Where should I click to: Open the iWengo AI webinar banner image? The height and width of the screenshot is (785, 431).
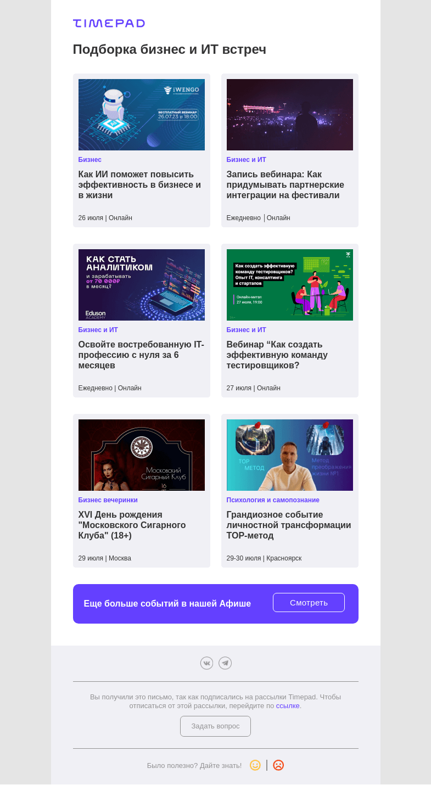[142, 115]
